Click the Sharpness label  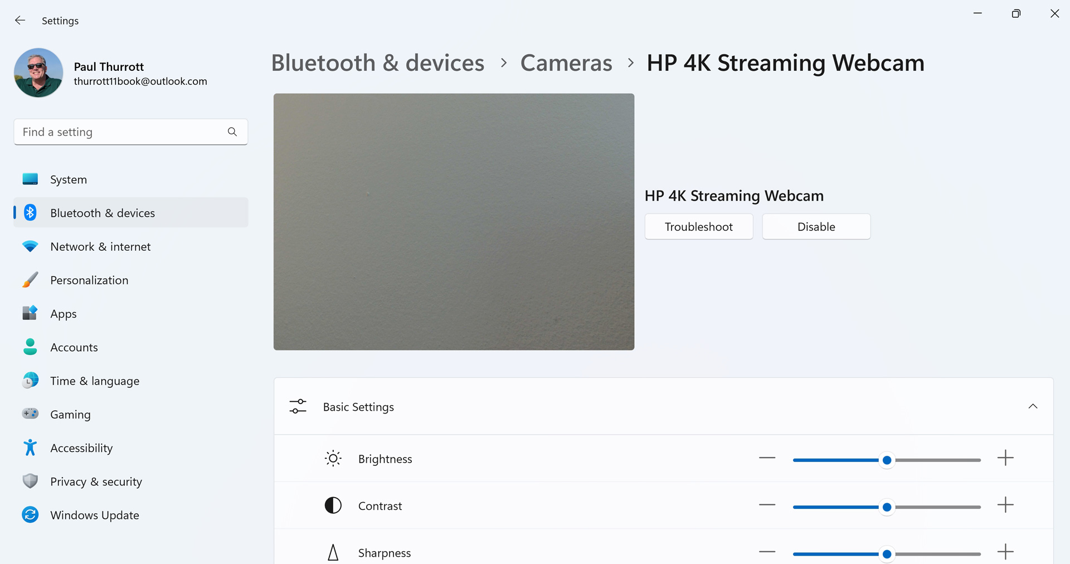coord(385,553)
